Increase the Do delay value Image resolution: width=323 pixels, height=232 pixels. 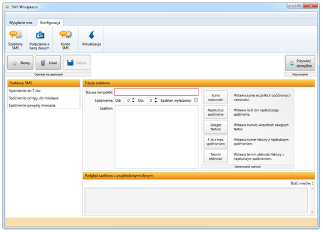click(x=156, y=99)
